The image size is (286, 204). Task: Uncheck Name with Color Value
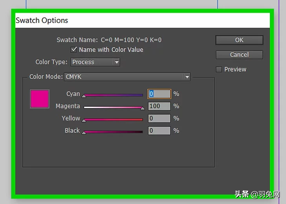[x=74, y=50]
